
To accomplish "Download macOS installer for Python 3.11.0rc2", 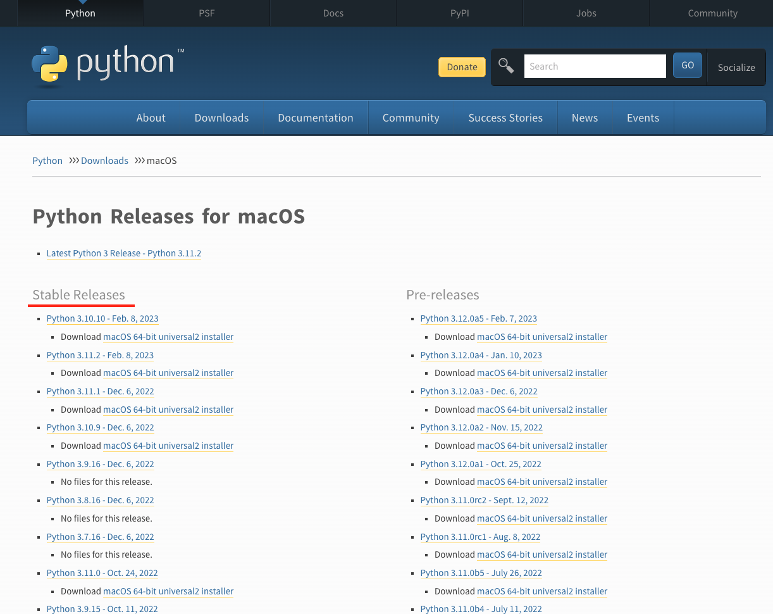I will 542,518.
